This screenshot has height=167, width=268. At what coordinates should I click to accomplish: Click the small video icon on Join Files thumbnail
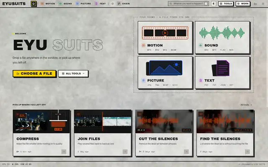[x=78, y=114]
